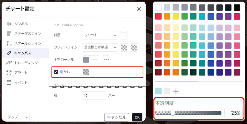247x124 pixels.
Task: Click the lines icon beside ステータスライン
Action: (x=9, y=34)
